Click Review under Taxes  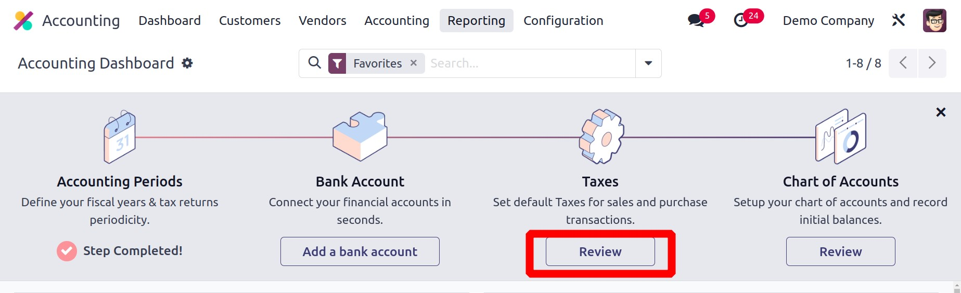coord(600,251)
